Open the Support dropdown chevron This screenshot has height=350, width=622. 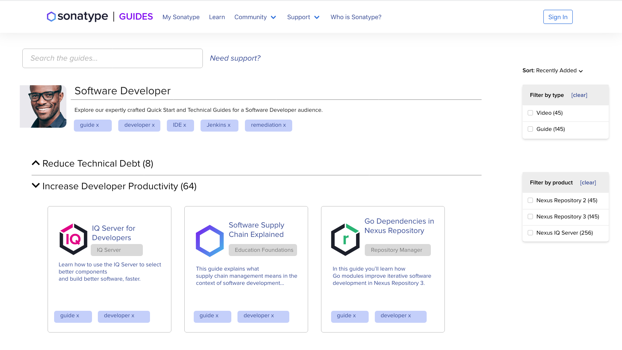317,17
